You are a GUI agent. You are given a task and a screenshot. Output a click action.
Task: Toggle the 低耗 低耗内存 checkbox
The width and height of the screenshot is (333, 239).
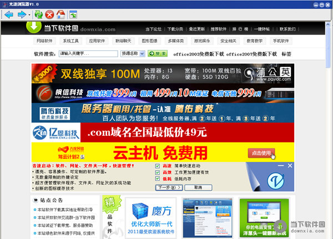click(x=157, y=179)
